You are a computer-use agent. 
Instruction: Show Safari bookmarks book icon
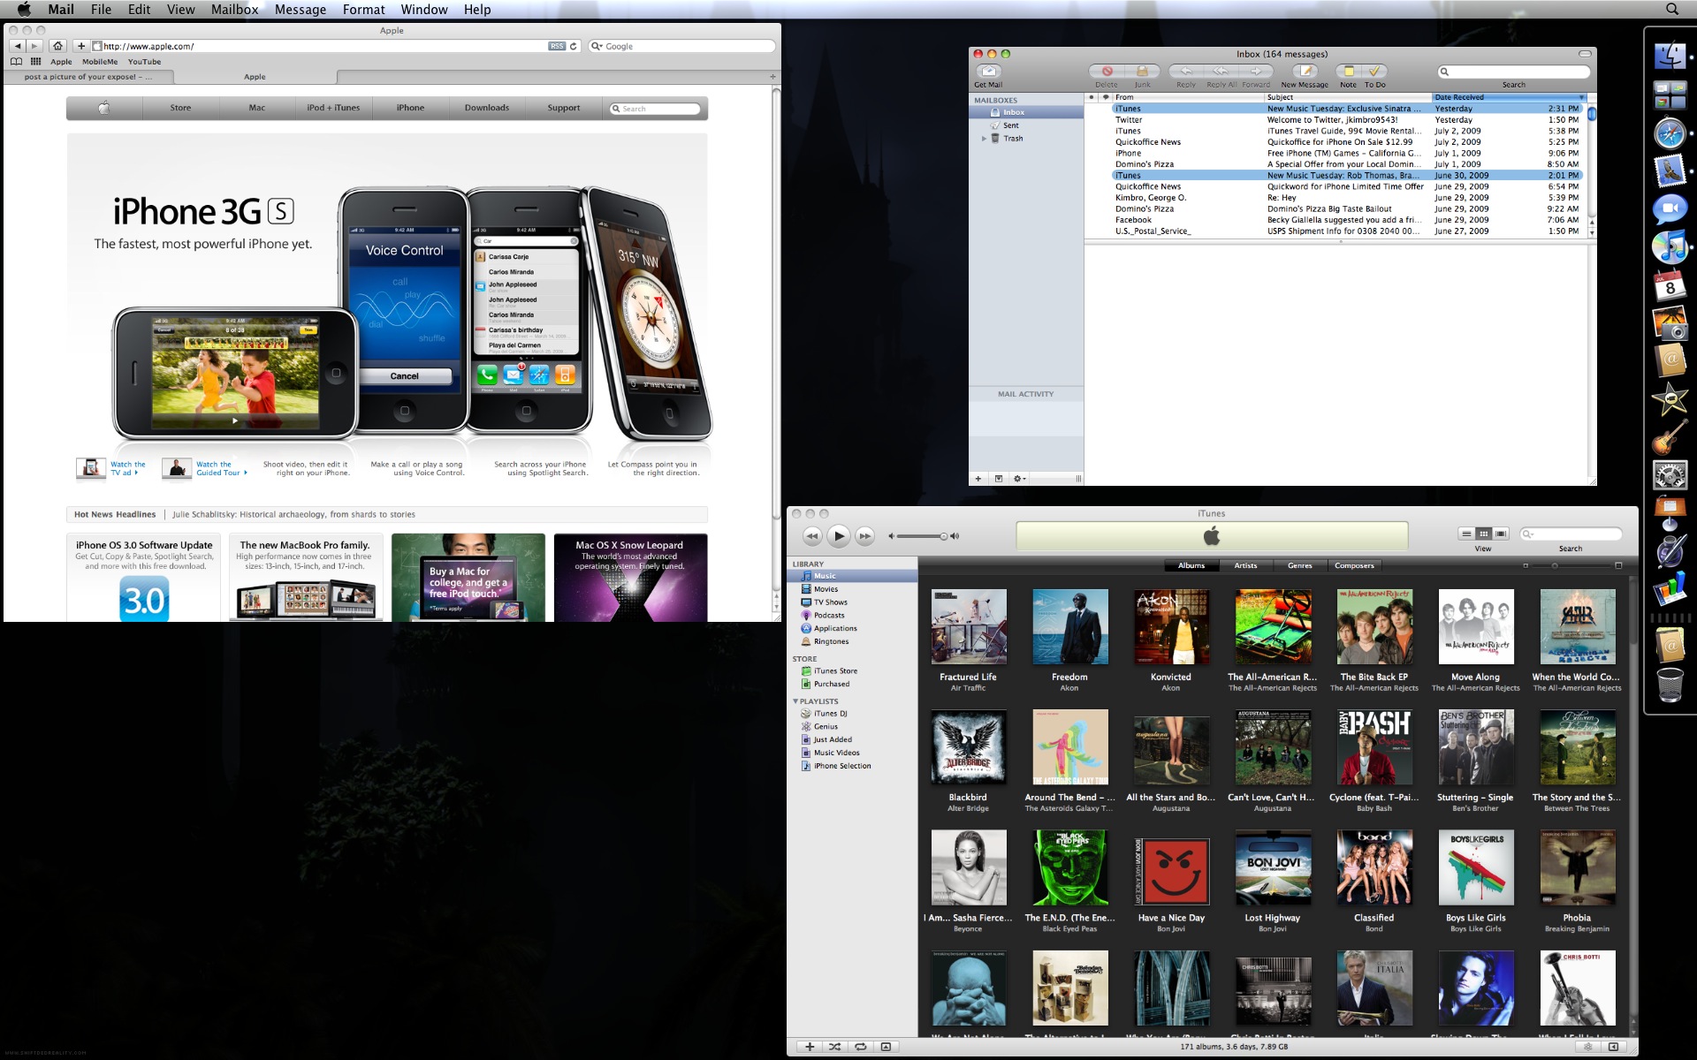pos(16,62)
